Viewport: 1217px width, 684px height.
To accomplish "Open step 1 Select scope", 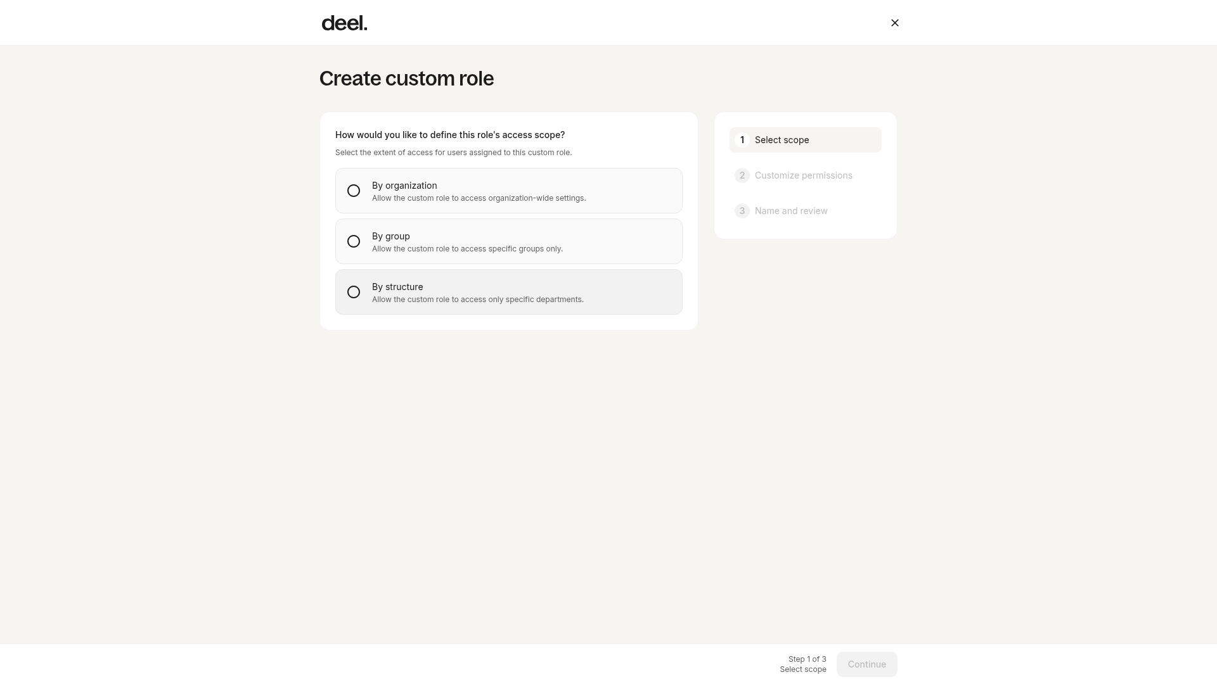I will tap(806, 140).
